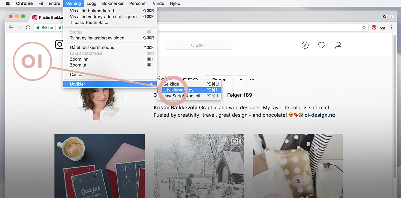Open the Følger 189 following count

[239, 95]
